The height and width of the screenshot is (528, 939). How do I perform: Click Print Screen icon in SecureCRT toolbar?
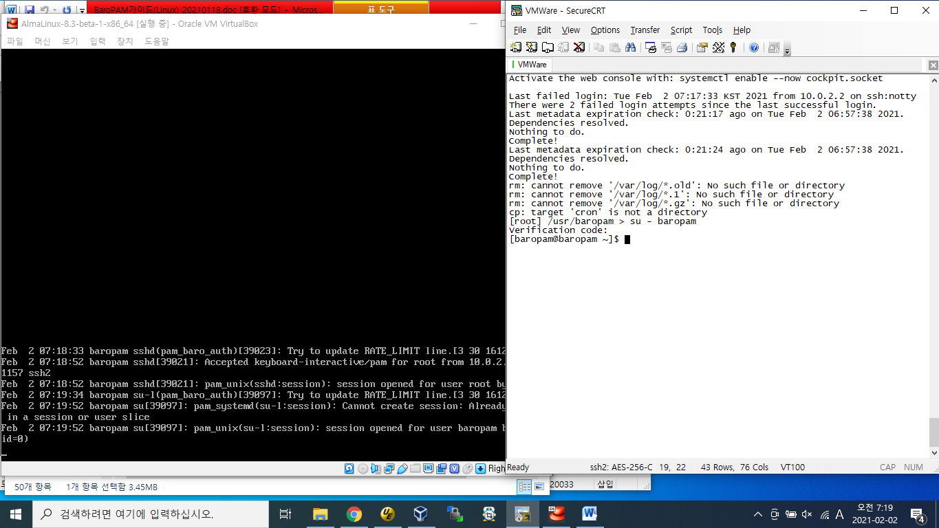click(651, 47)
